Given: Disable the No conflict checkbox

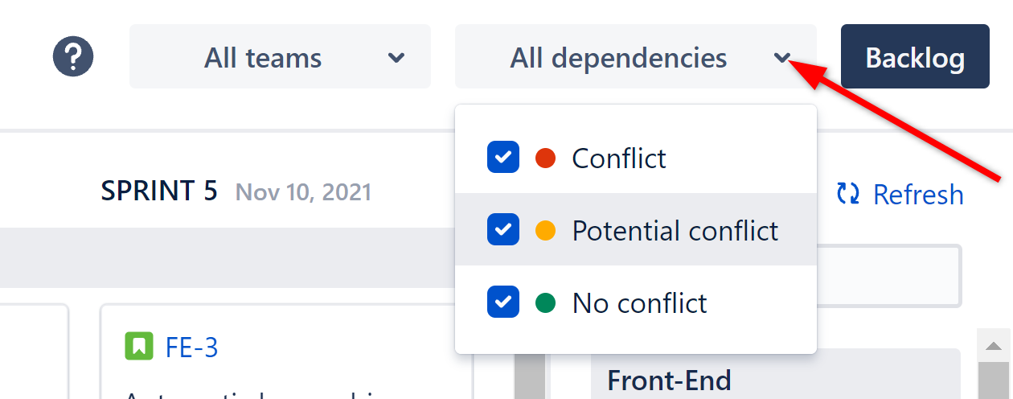Looking at the screenshot, I should pyautogui.click(x=502, y=303).
